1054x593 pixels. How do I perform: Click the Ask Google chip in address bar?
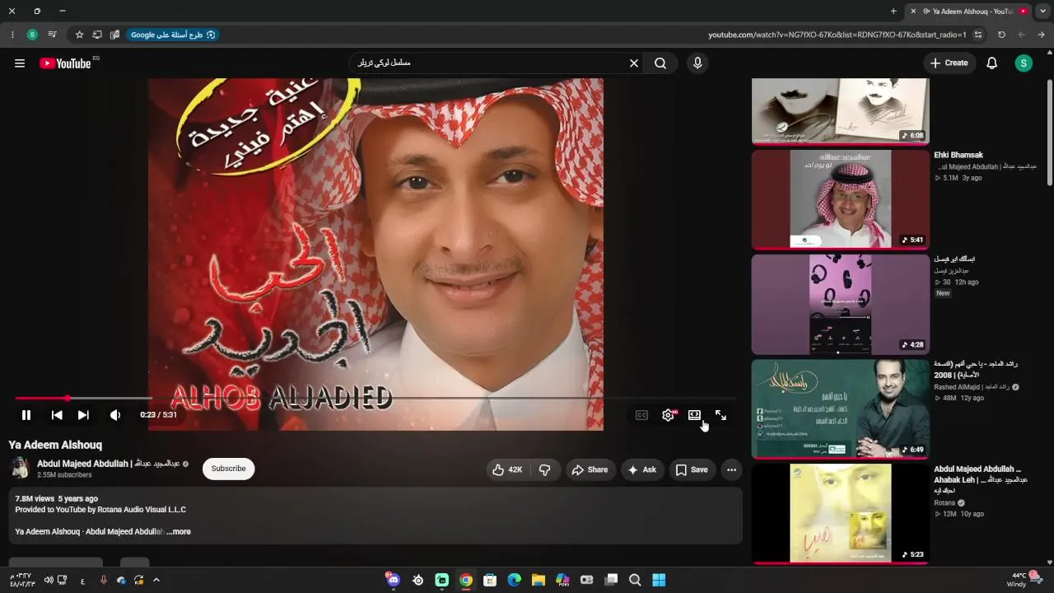click(x=171, y=35)
